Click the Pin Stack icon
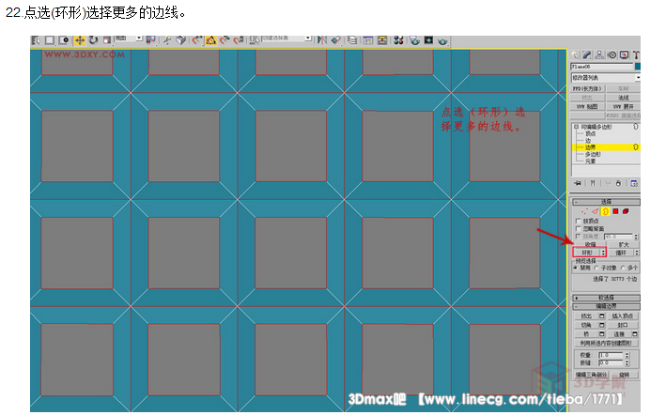This screenshot has height=415, width=650. (x=578, y=183)
